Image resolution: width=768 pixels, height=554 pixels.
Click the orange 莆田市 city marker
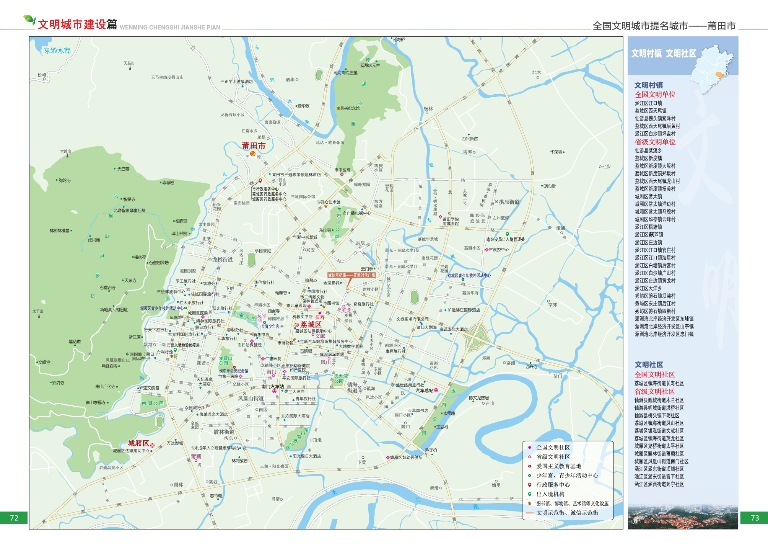252,154
